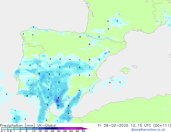Select the 5–10 mm legend color box
Screen dimensions: 171x132
coord(29,128)
